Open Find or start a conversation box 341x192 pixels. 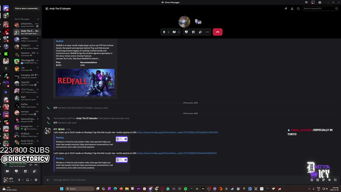(x=27, y=8)
